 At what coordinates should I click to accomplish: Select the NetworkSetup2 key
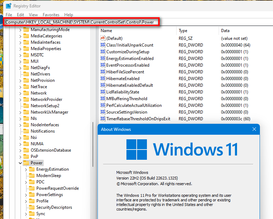45,106
